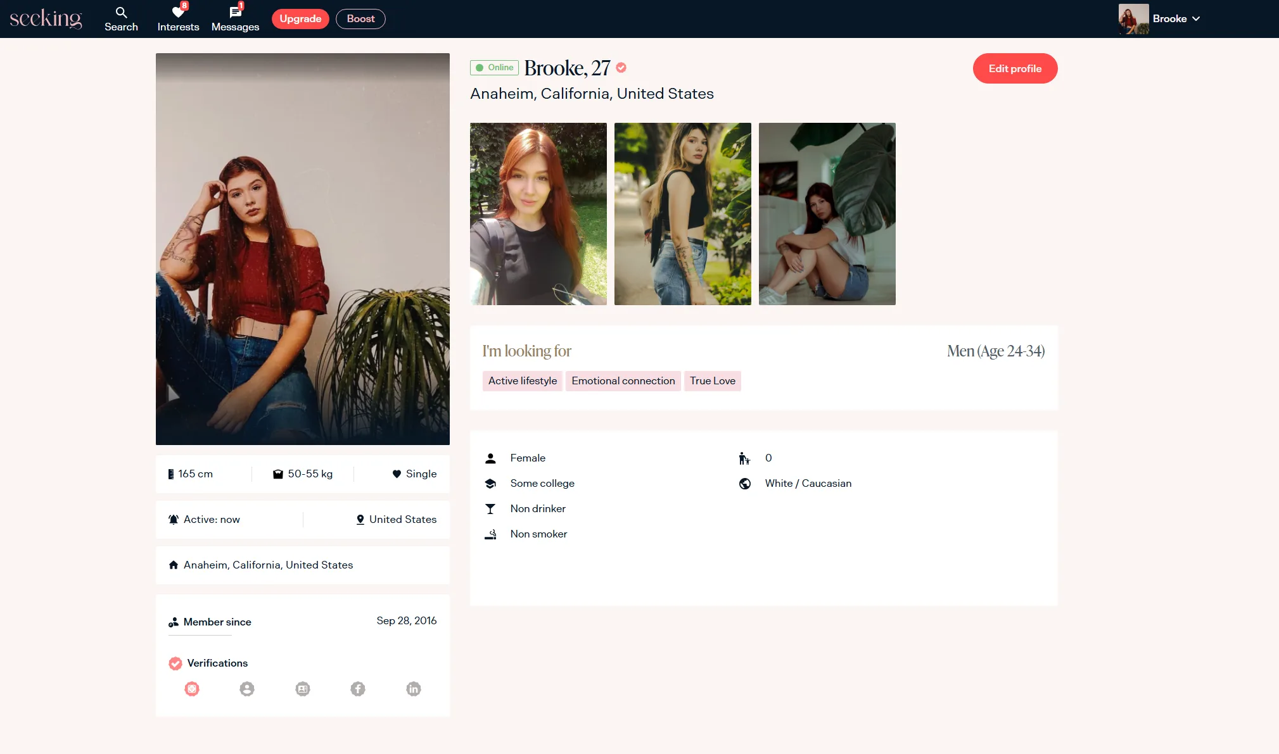Open the large main profile photo

tap(303, 249)
